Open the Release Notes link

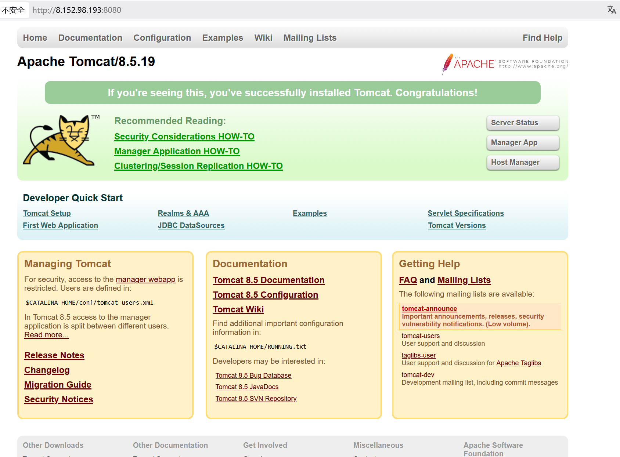[x=54, y=355]
